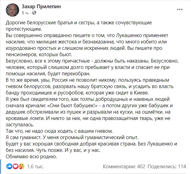Click the quote «Они бьют бабушек!»
Screen dimensions: 191x174
click(72, 105)
